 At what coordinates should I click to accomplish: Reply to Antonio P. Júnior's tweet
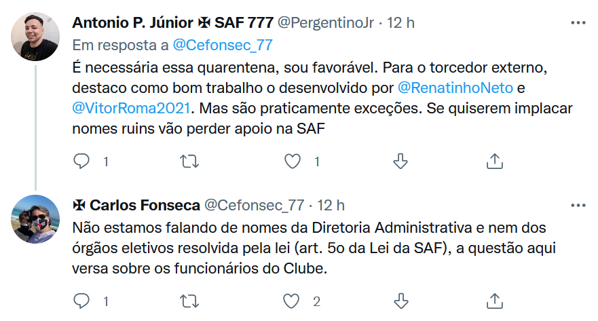pyautogui.click(x=81, y=161)
